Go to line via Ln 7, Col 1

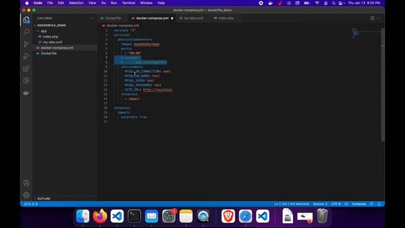[291, 204]
